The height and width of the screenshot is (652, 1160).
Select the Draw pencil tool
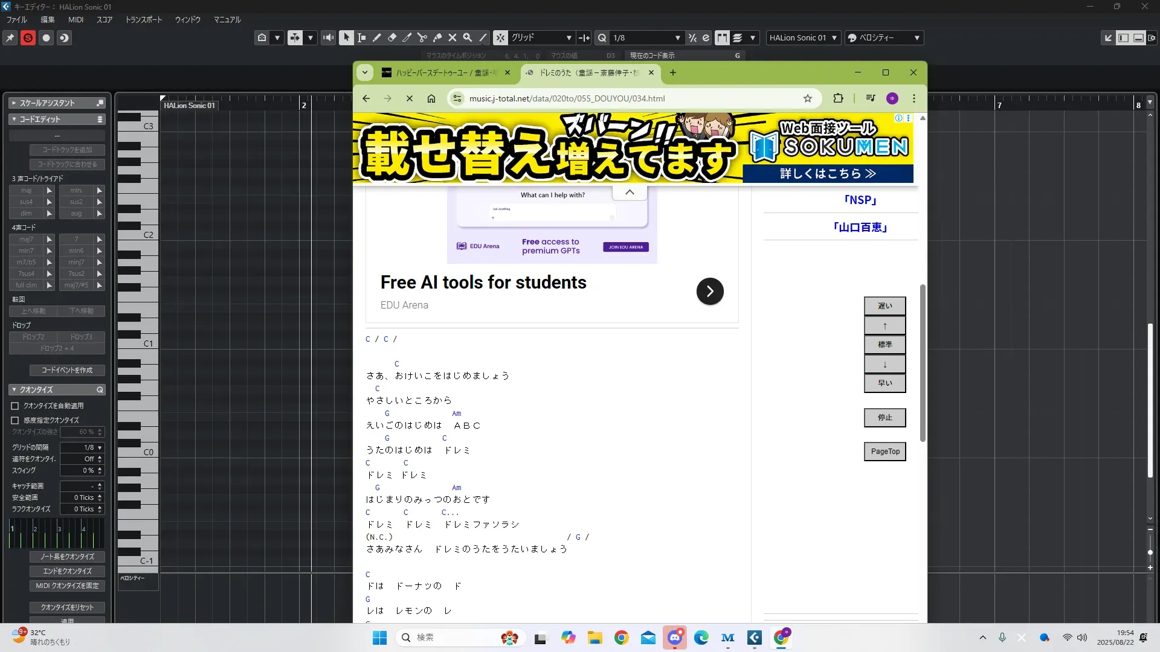point(377,37)
